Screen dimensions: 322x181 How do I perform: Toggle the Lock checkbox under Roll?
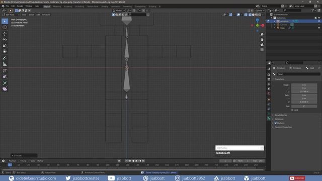coord(292,110)
